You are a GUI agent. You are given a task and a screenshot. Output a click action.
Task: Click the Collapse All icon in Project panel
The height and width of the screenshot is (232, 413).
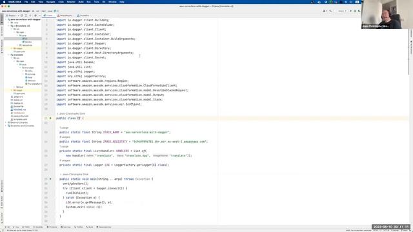[30, 15]
